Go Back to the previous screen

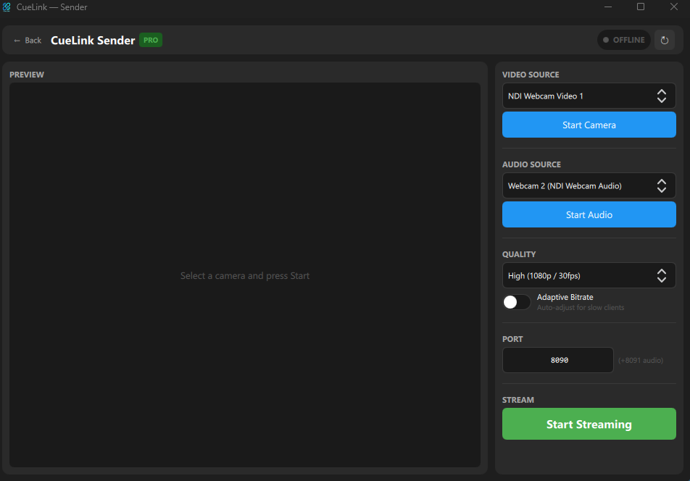coord(27,41)
